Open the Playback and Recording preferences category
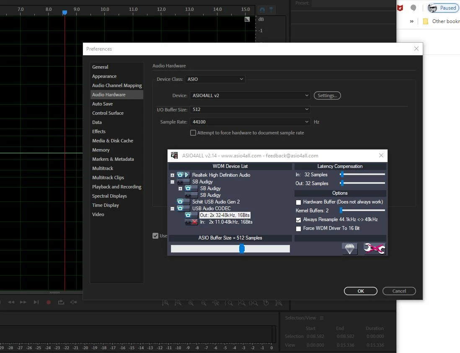460x353 pixels. tap(116, 187)
